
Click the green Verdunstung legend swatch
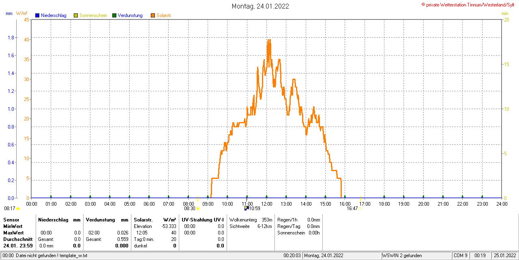click(114, 15)
